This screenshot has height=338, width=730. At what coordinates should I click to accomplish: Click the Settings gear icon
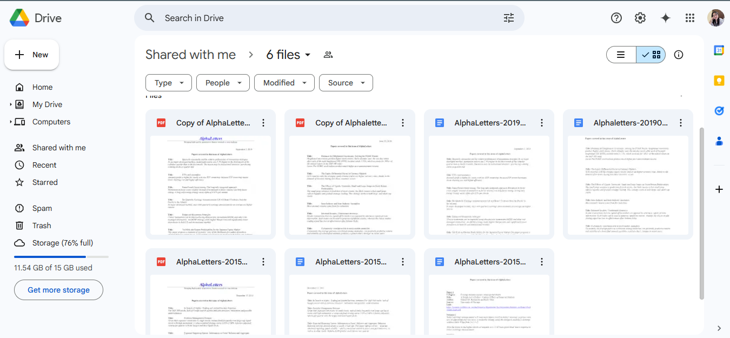pyautogui.click(x=640, y=18)
